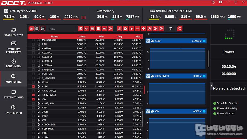Screen dimensions: 247x139
Task: Uncheck the +12V sensor checkbox
Action: [33, 86]
